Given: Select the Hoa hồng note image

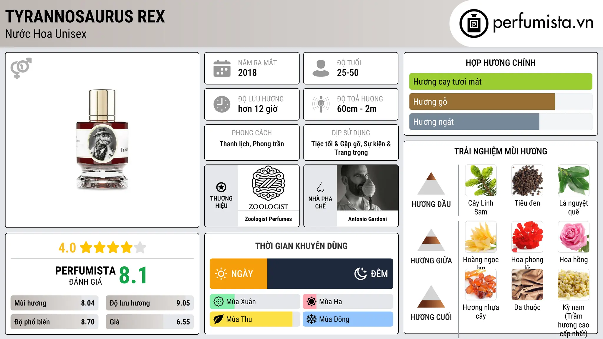Looking at the screenshot, I should pyautogui.click(x=574, y=237).
